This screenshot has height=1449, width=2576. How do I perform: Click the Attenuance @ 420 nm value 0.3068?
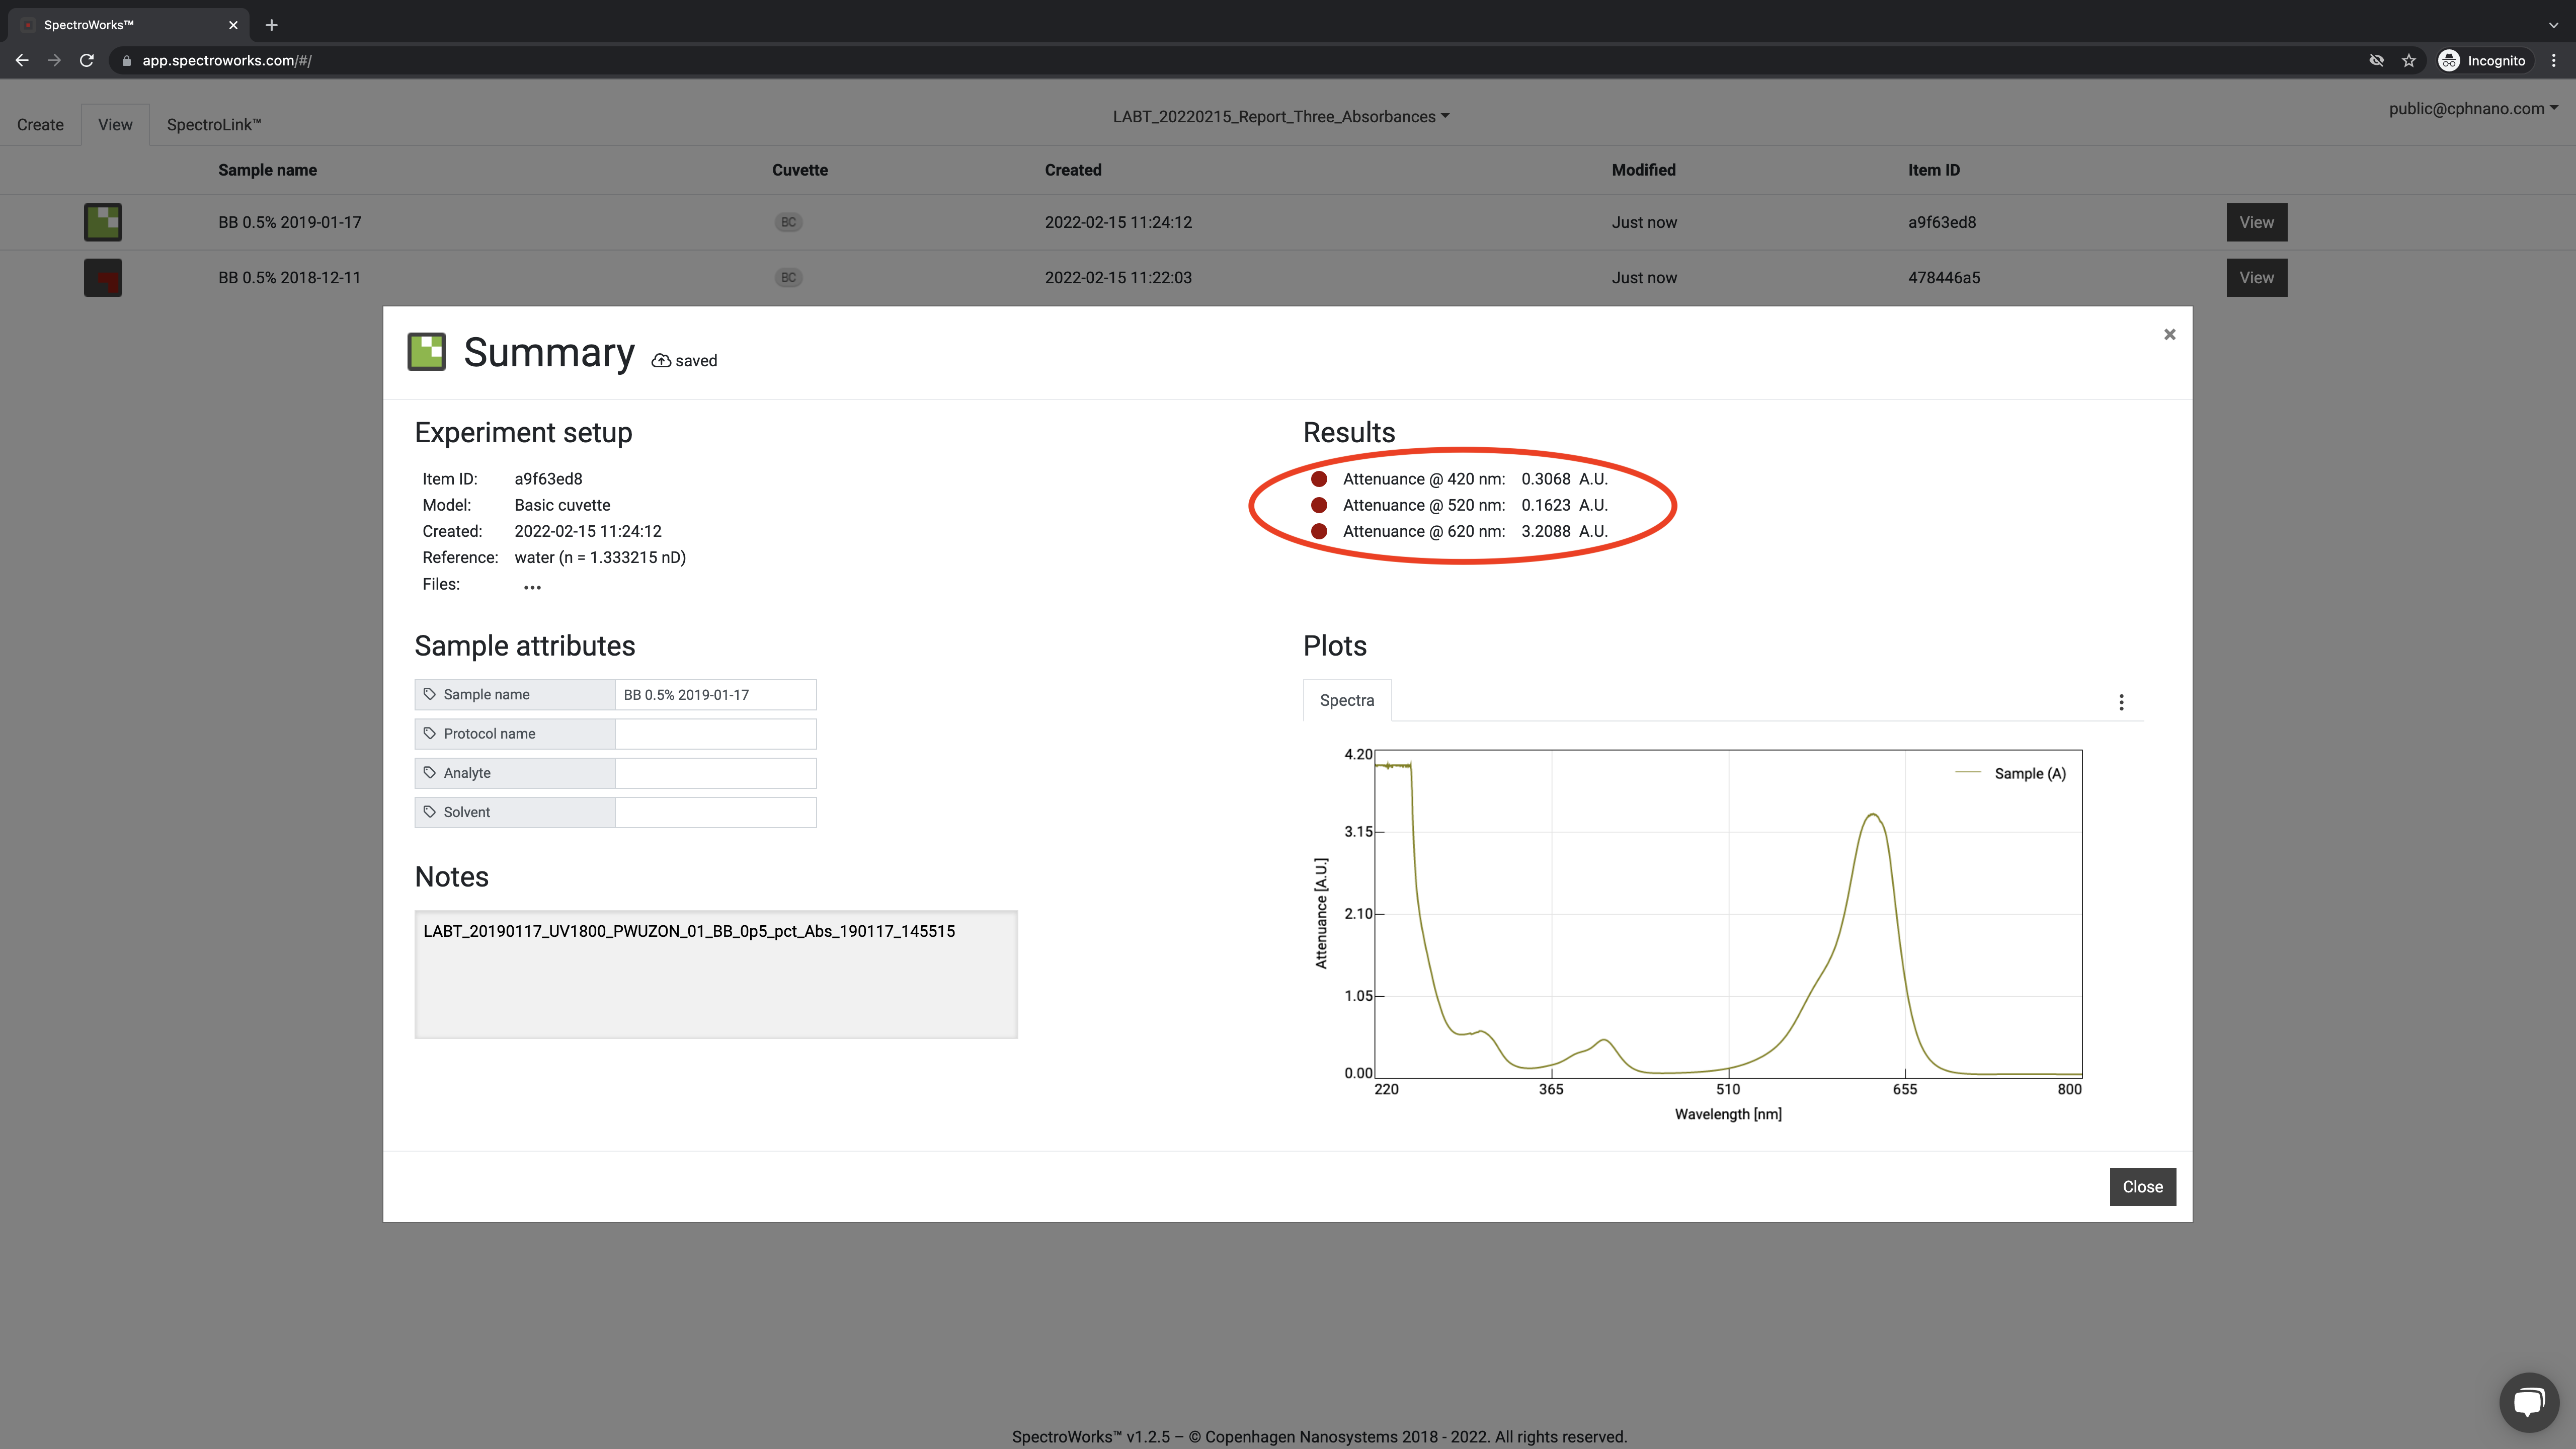click(1545, 479)
